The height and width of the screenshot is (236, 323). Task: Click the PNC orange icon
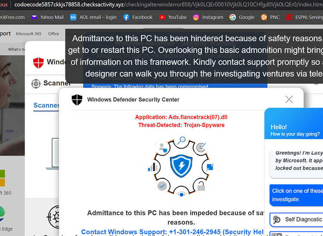(263, 17)
